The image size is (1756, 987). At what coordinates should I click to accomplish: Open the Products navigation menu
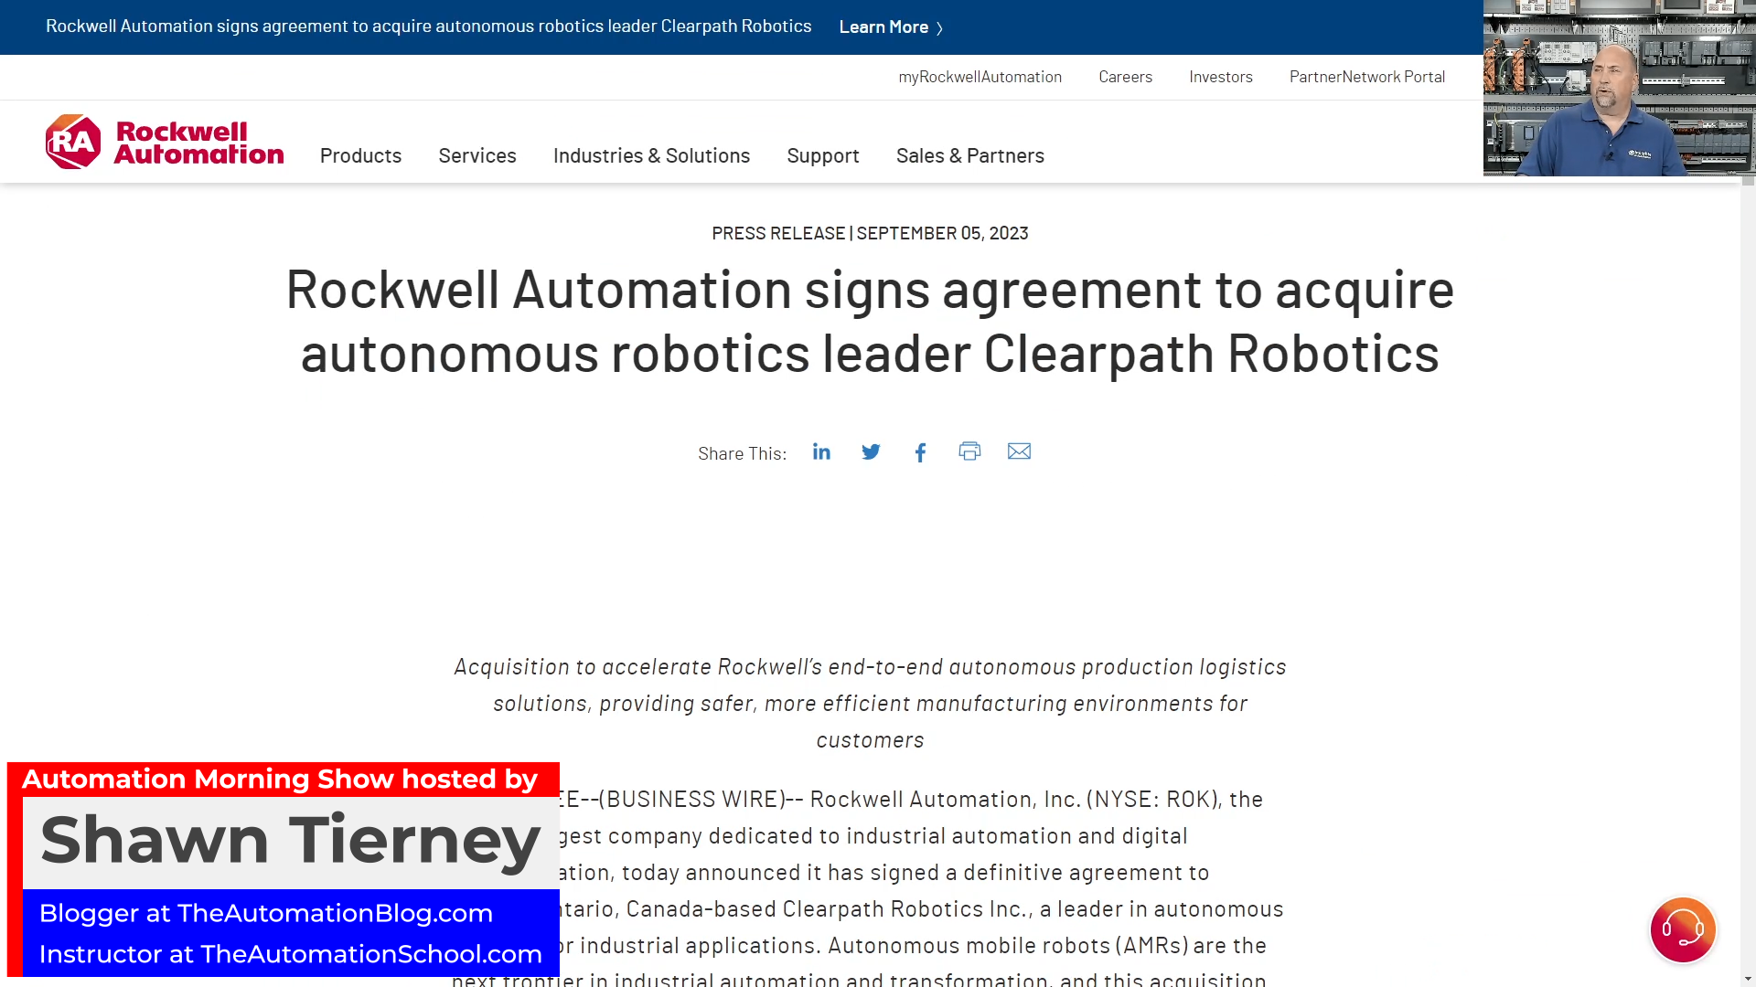click(360, 155)
